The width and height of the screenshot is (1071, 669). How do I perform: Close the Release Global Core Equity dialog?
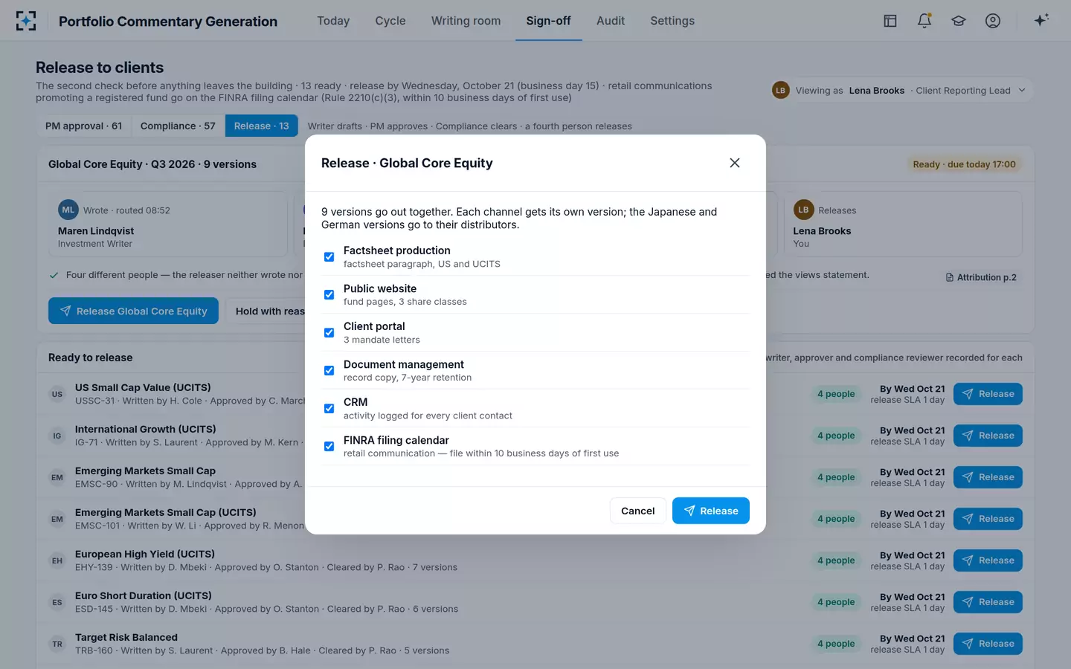pos(735,163)
